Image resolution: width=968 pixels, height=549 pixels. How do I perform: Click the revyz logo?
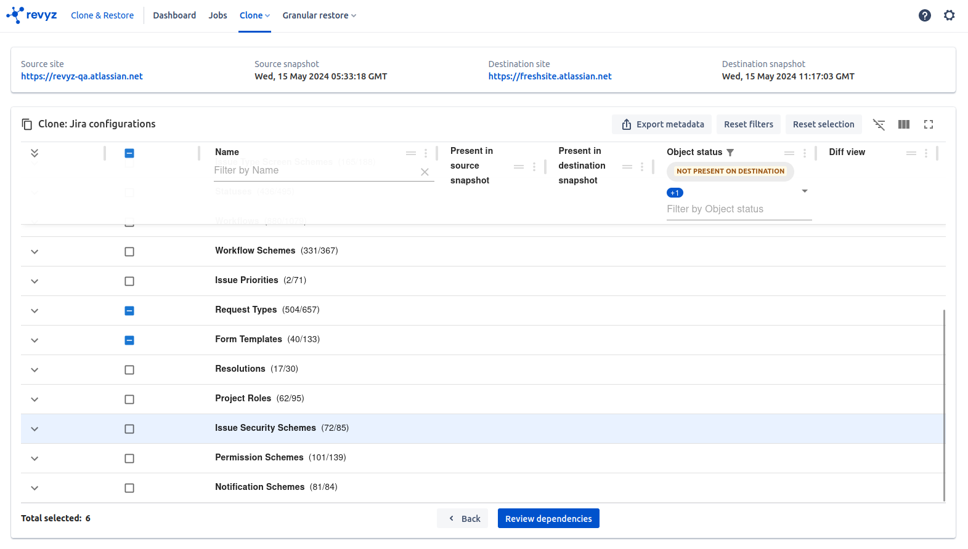pyautogui.click(x=32, y=15)
